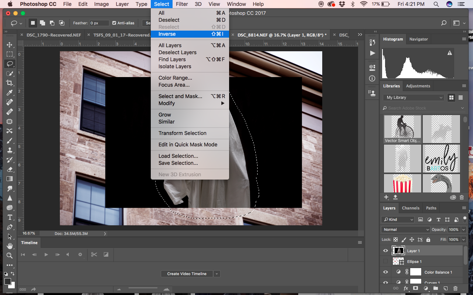Switch to the Navigator tab
The image size is (473, 295).
(x=418, y=39)
